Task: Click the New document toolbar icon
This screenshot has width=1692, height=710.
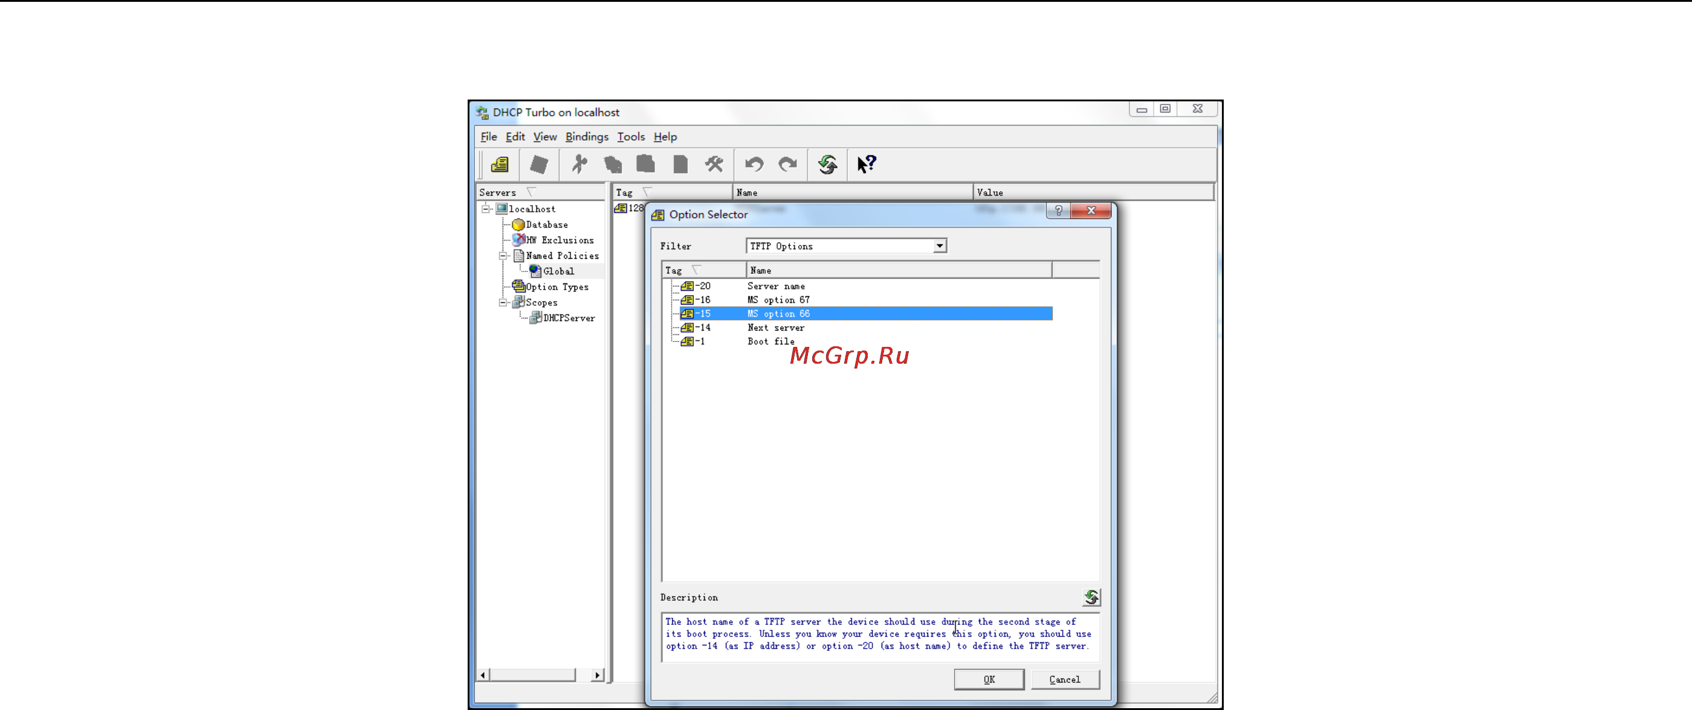Action: click(681, 164)
